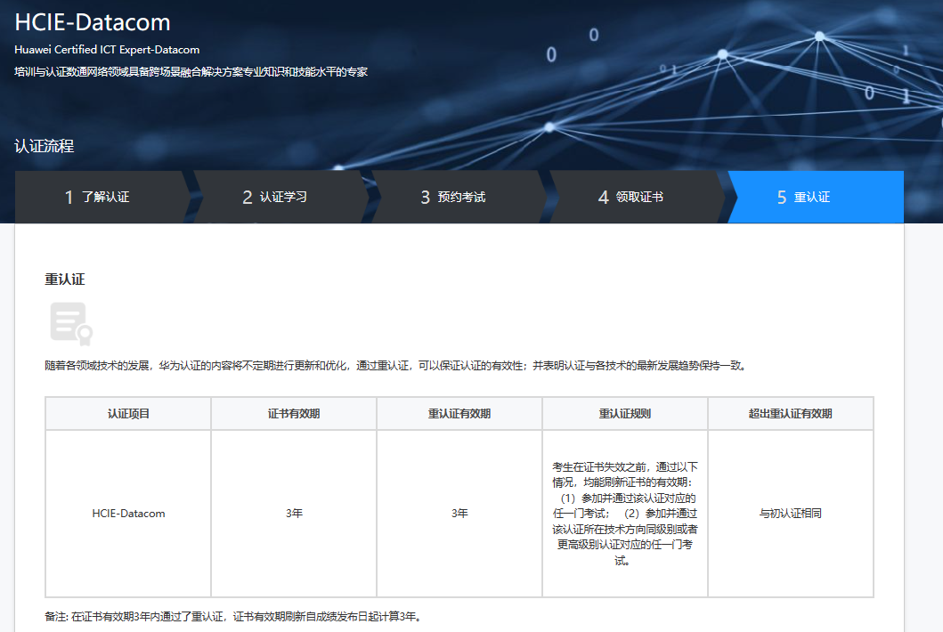Open step 1 了解认证 tab
943x632 pixels.
click(102, 197)
